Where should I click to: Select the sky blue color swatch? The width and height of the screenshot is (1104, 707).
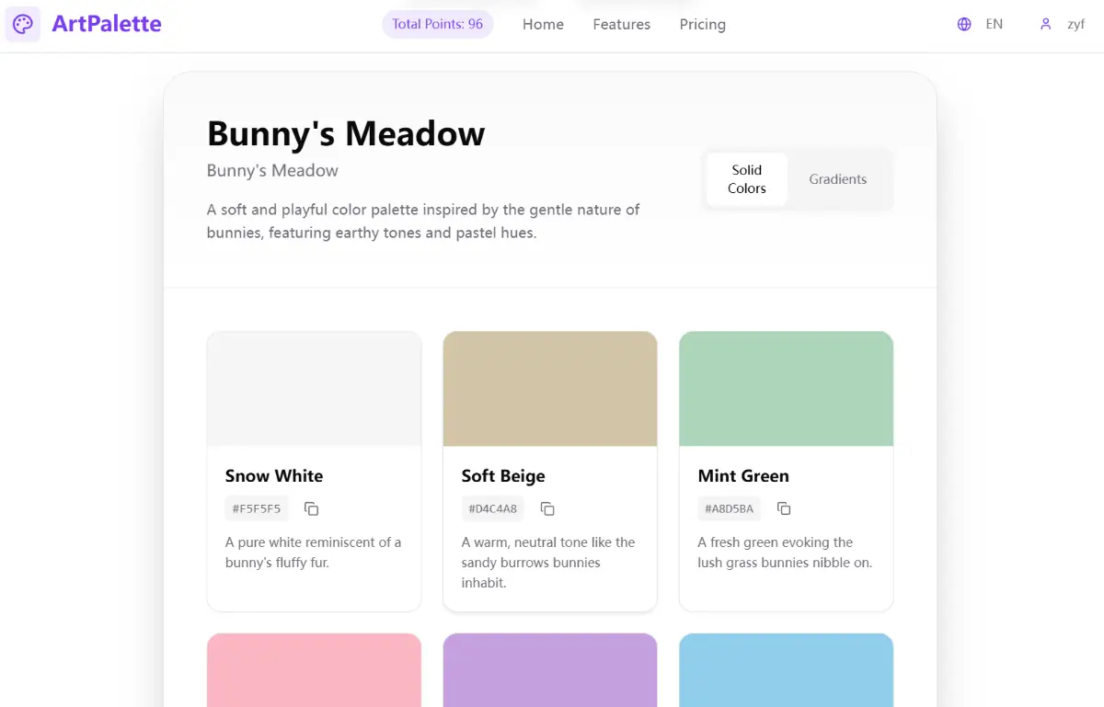point(787,670)
